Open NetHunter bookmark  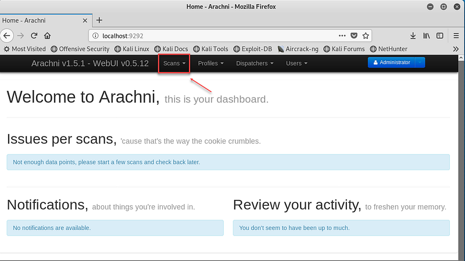point(388,49)
